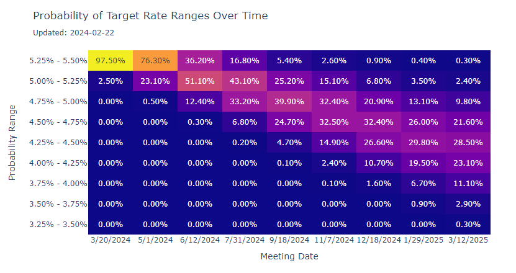Viewport: 516px width, 273px height.
Task: Select the 51.10% cell for 6/12/2024
Action: [x=200, y=81]
